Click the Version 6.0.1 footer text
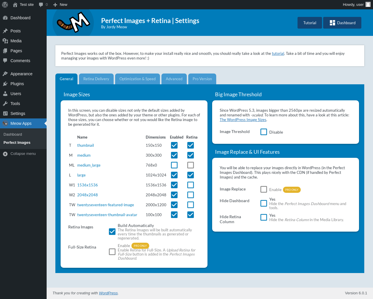This screenshot has height=299, width=373. point(356,293)
